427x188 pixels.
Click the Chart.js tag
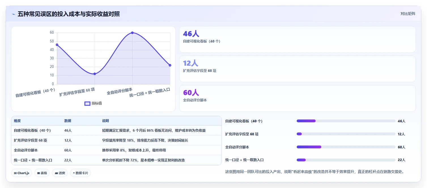(22, 173)
